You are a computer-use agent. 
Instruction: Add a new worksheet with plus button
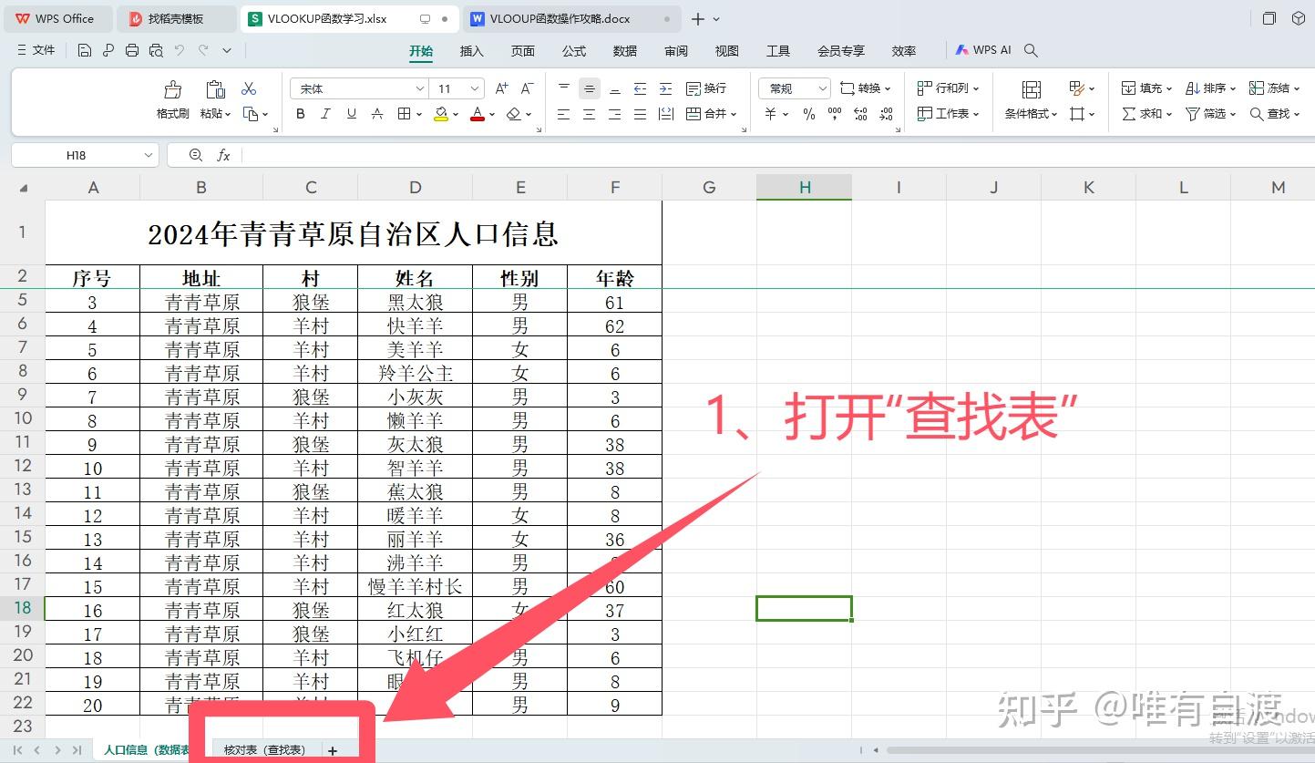click(332, 748)
